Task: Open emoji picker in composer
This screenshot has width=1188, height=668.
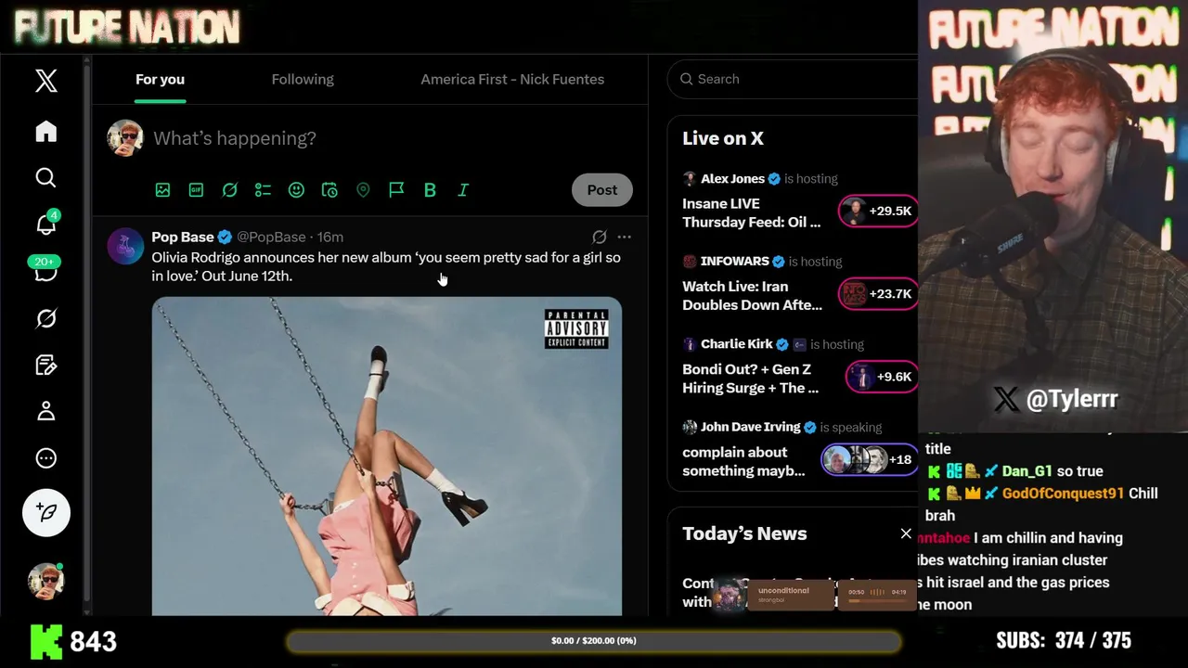Action: point(296,189)
